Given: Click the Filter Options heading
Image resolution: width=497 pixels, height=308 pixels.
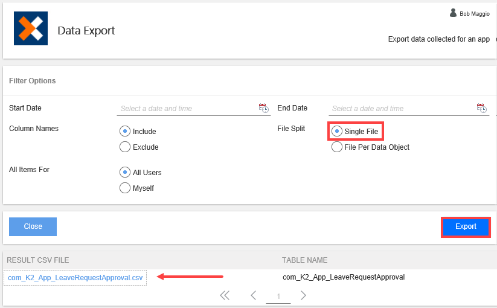Looking at the screenshot, I should tap(33, 81).
